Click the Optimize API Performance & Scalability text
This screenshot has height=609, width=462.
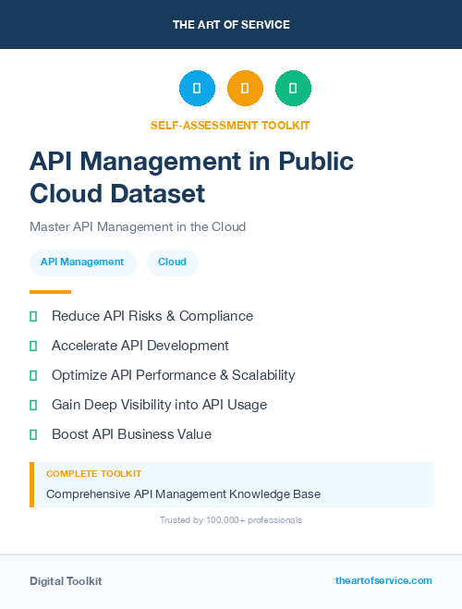click(x=173, y=375)
